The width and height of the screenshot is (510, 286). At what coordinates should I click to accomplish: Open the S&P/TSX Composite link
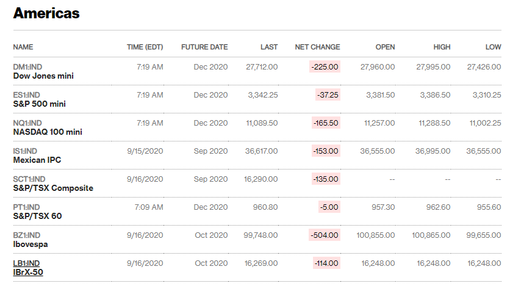click(53, 188)
